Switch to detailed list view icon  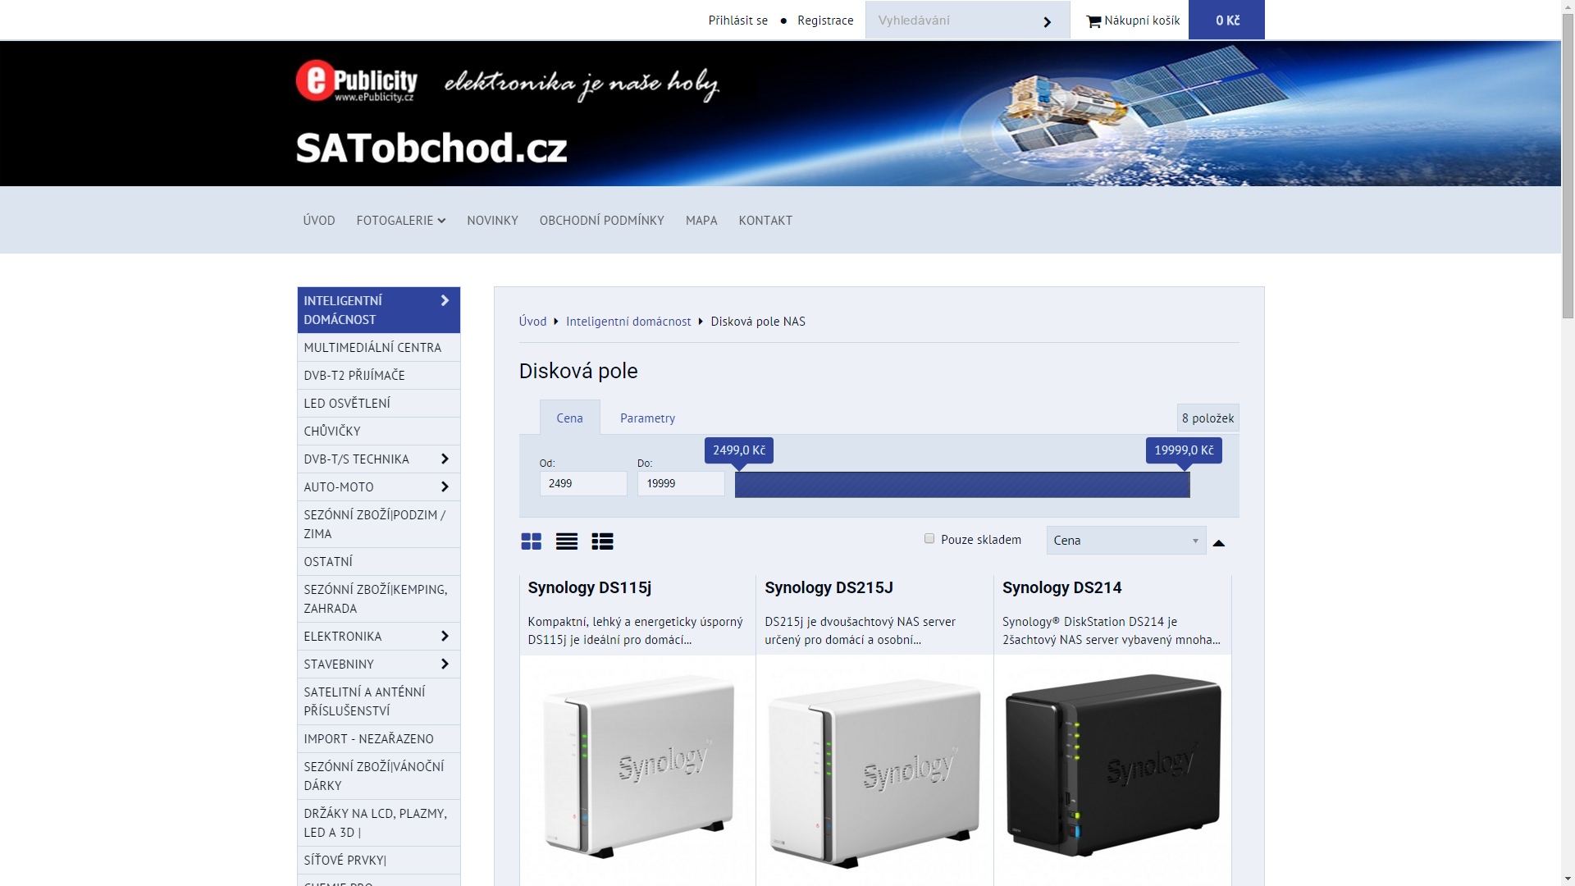[x=602, y=541]
